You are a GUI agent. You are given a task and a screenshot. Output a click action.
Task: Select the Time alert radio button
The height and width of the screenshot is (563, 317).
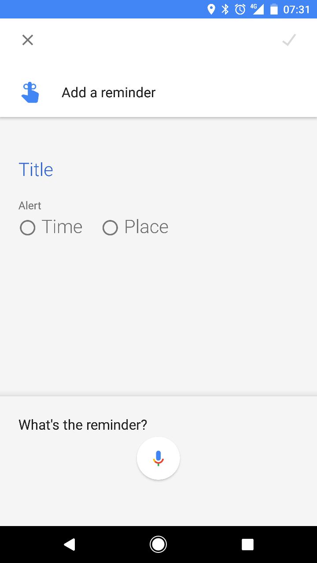[x=27, y=228]
